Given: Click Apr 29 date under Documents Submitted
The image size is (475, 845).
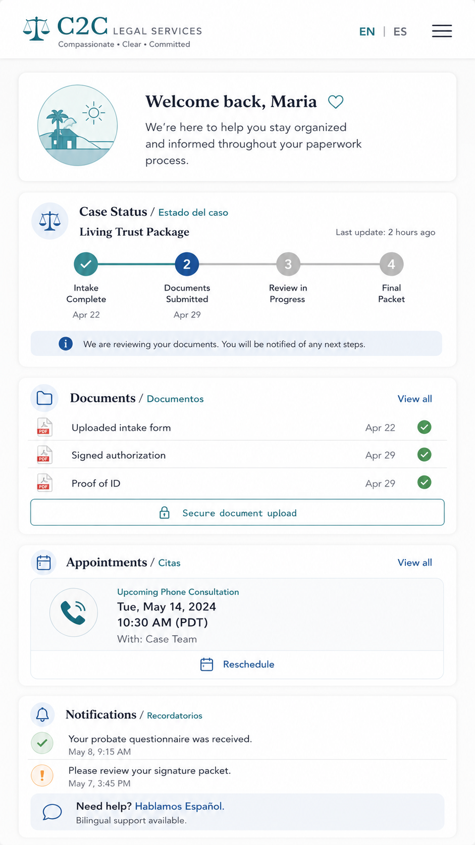Looking at the screenshot, I should tap(187, 315).
